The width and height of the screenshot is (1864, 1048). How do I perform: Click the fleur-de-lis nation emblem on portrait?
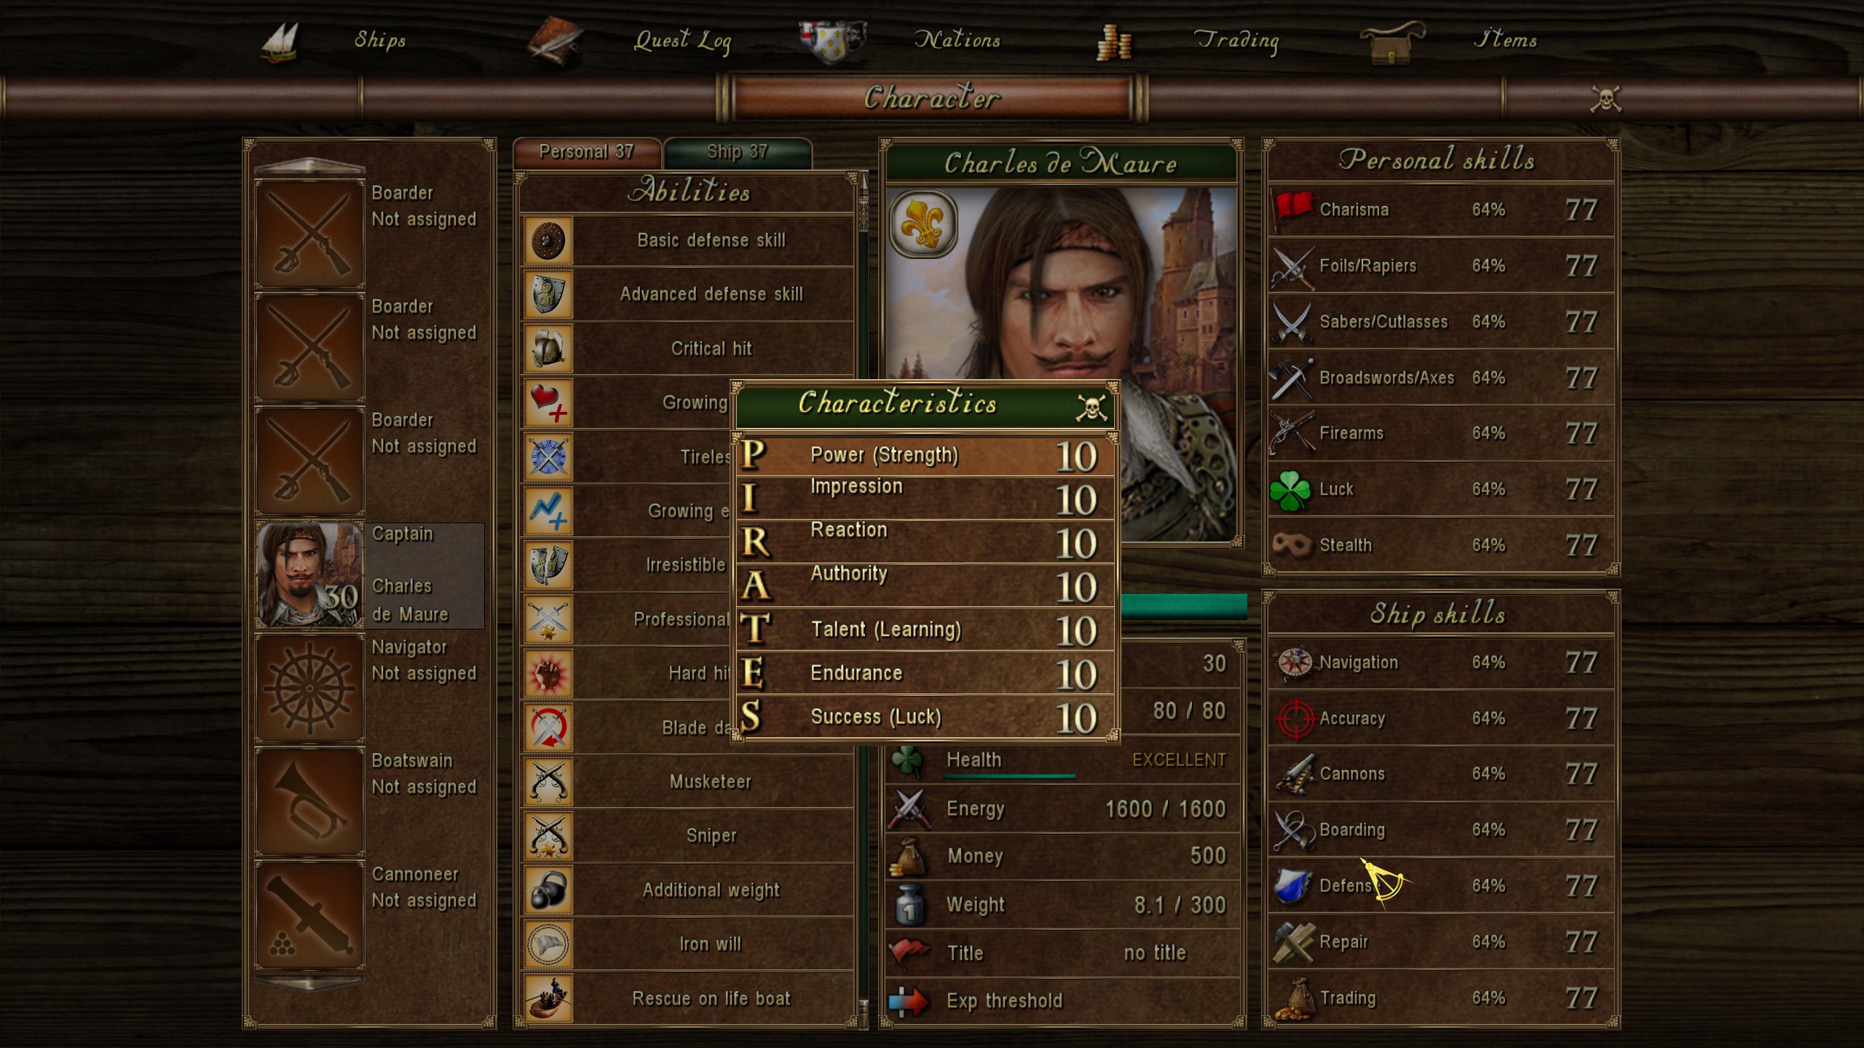tap(923, 223)
